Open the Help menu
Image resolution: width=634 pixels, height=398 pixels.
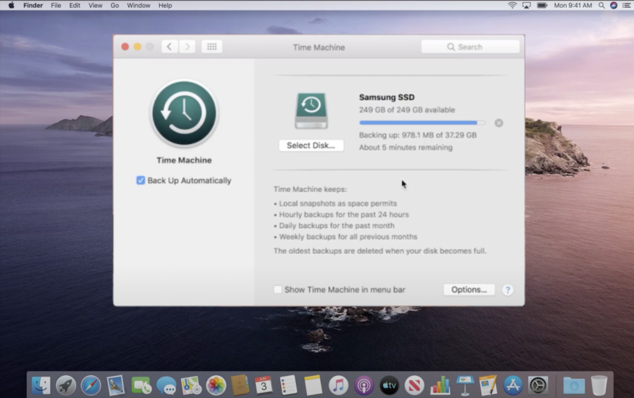coord(165,5)
